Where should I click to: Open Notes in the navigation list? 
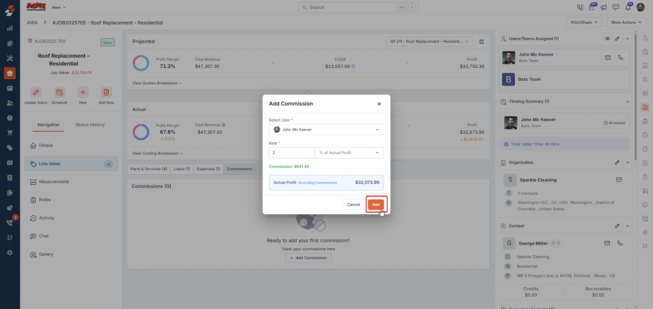point(71,200)
